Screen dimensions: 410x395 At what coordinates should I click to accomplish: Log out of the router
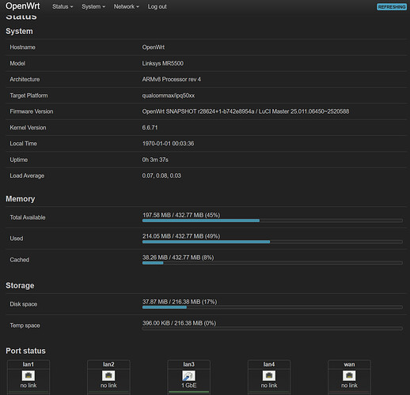tap(157, 6)
